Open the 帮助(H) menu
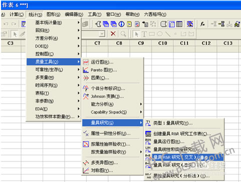 133,14
